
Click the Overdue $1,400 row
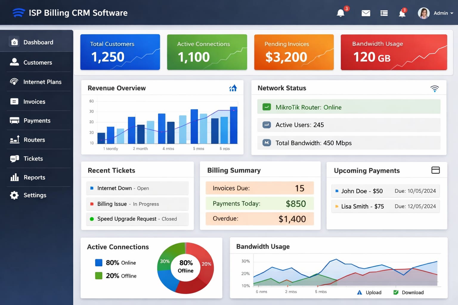click(x=260, y=219)
